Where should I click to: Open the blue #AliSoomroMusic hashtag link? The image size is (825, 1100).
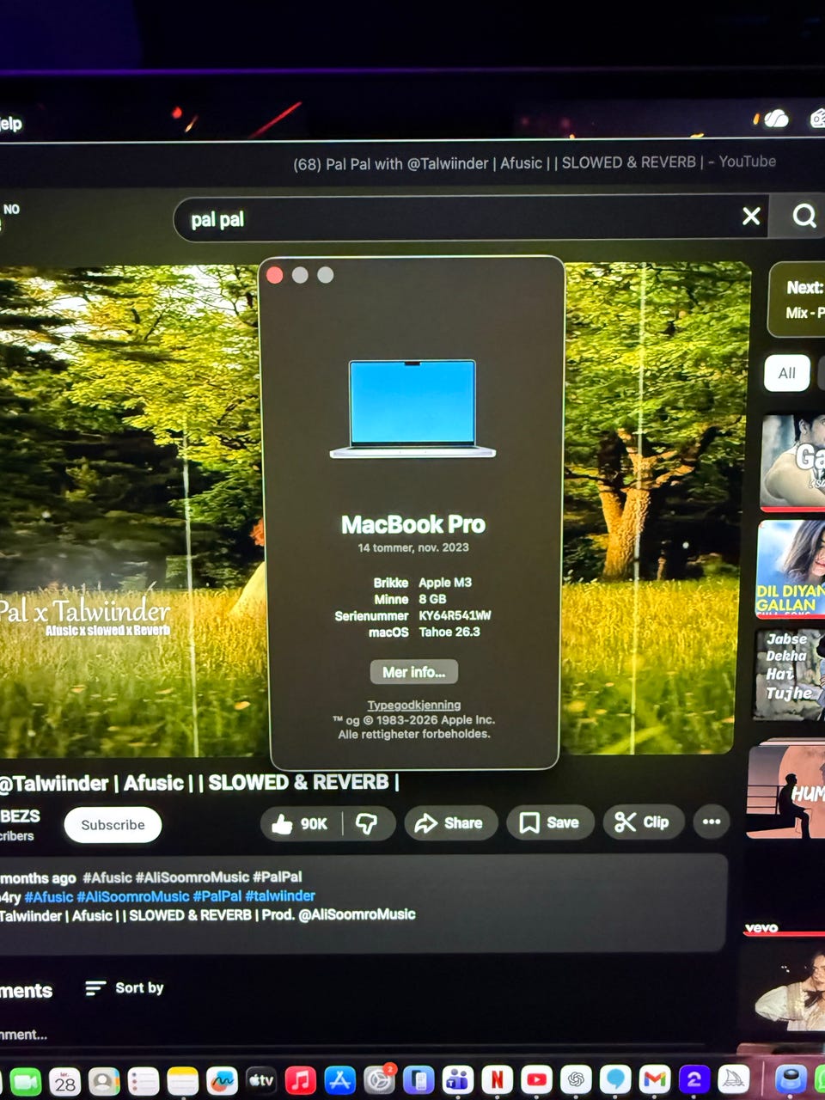click(x=132, y=896)
